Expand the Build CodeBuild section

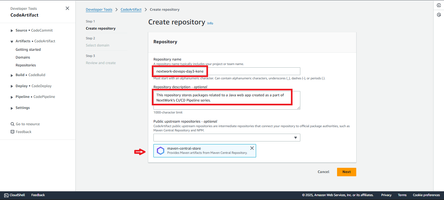[x=12, y=75]
